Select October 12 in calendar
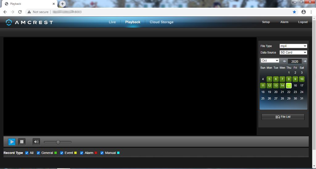 [x=269, y=86]
